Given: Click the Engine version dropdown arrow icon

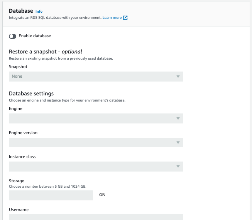Looking at the screenshot, I should click(178, 143).
